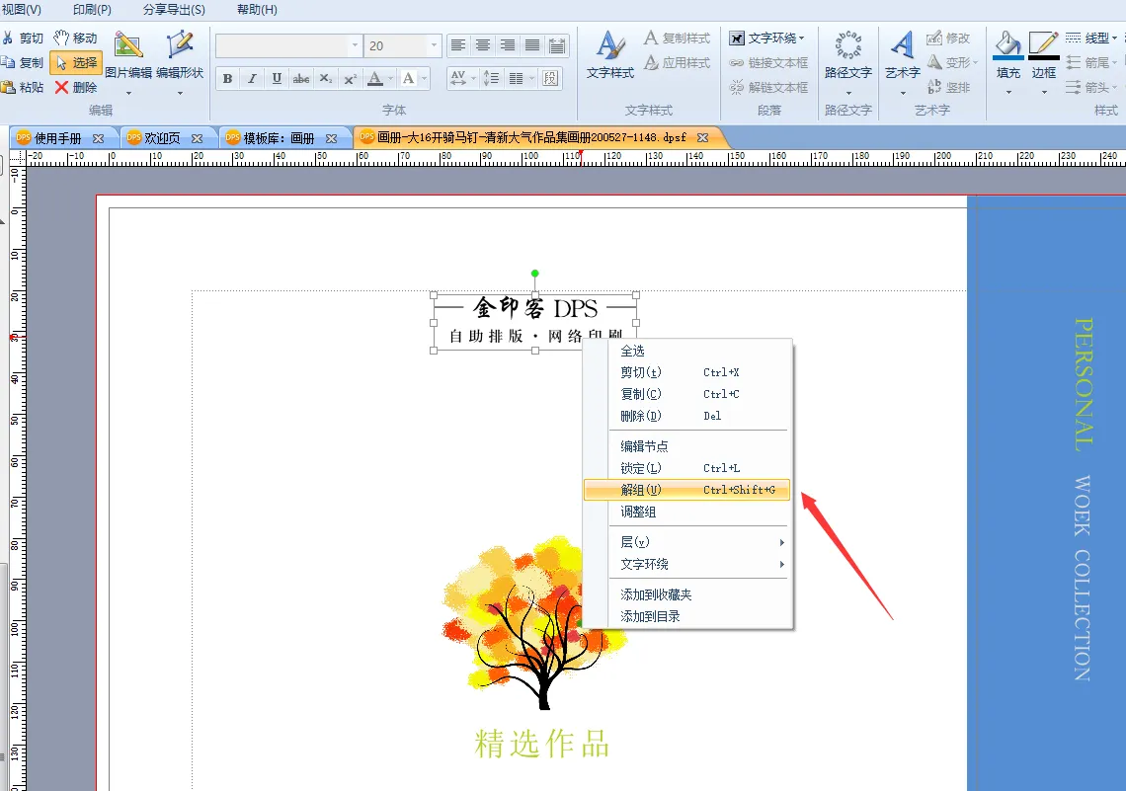Image resolution: width=1126 pixels, height=791 pixels.
Task: Toggle italic formatting
Action: coord(252,78)
